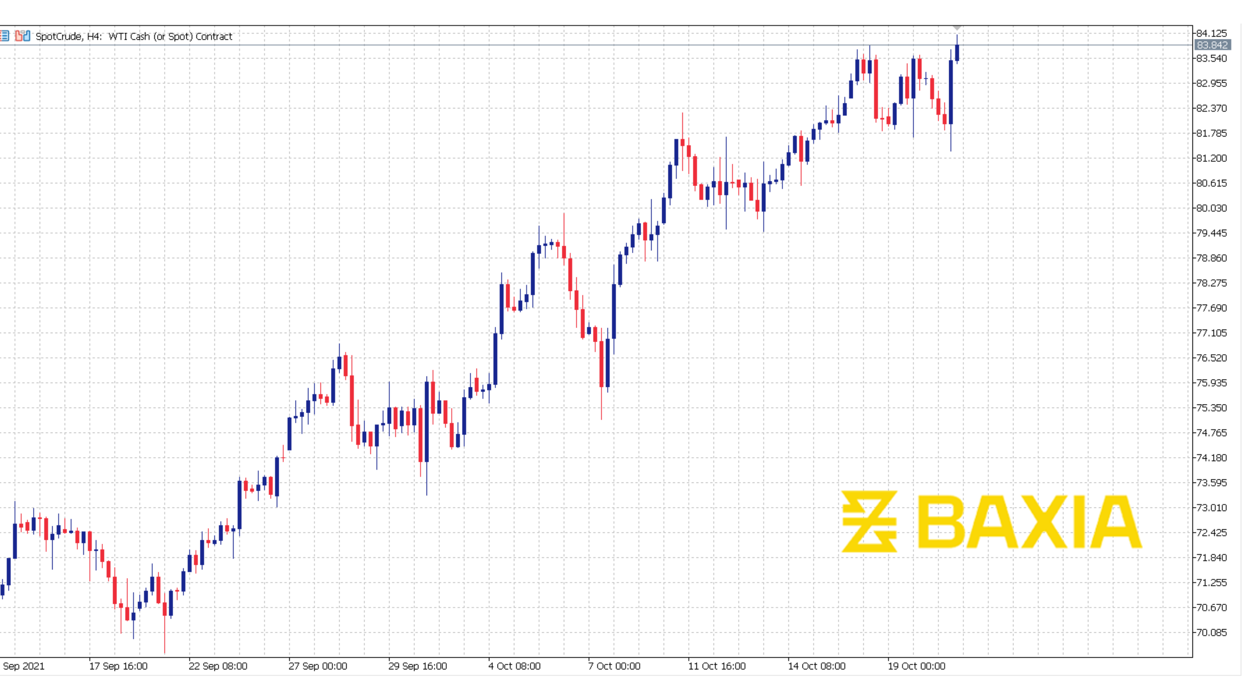Click the 73.010 price axis label

pyautogui.click(x=1212, y=508)
